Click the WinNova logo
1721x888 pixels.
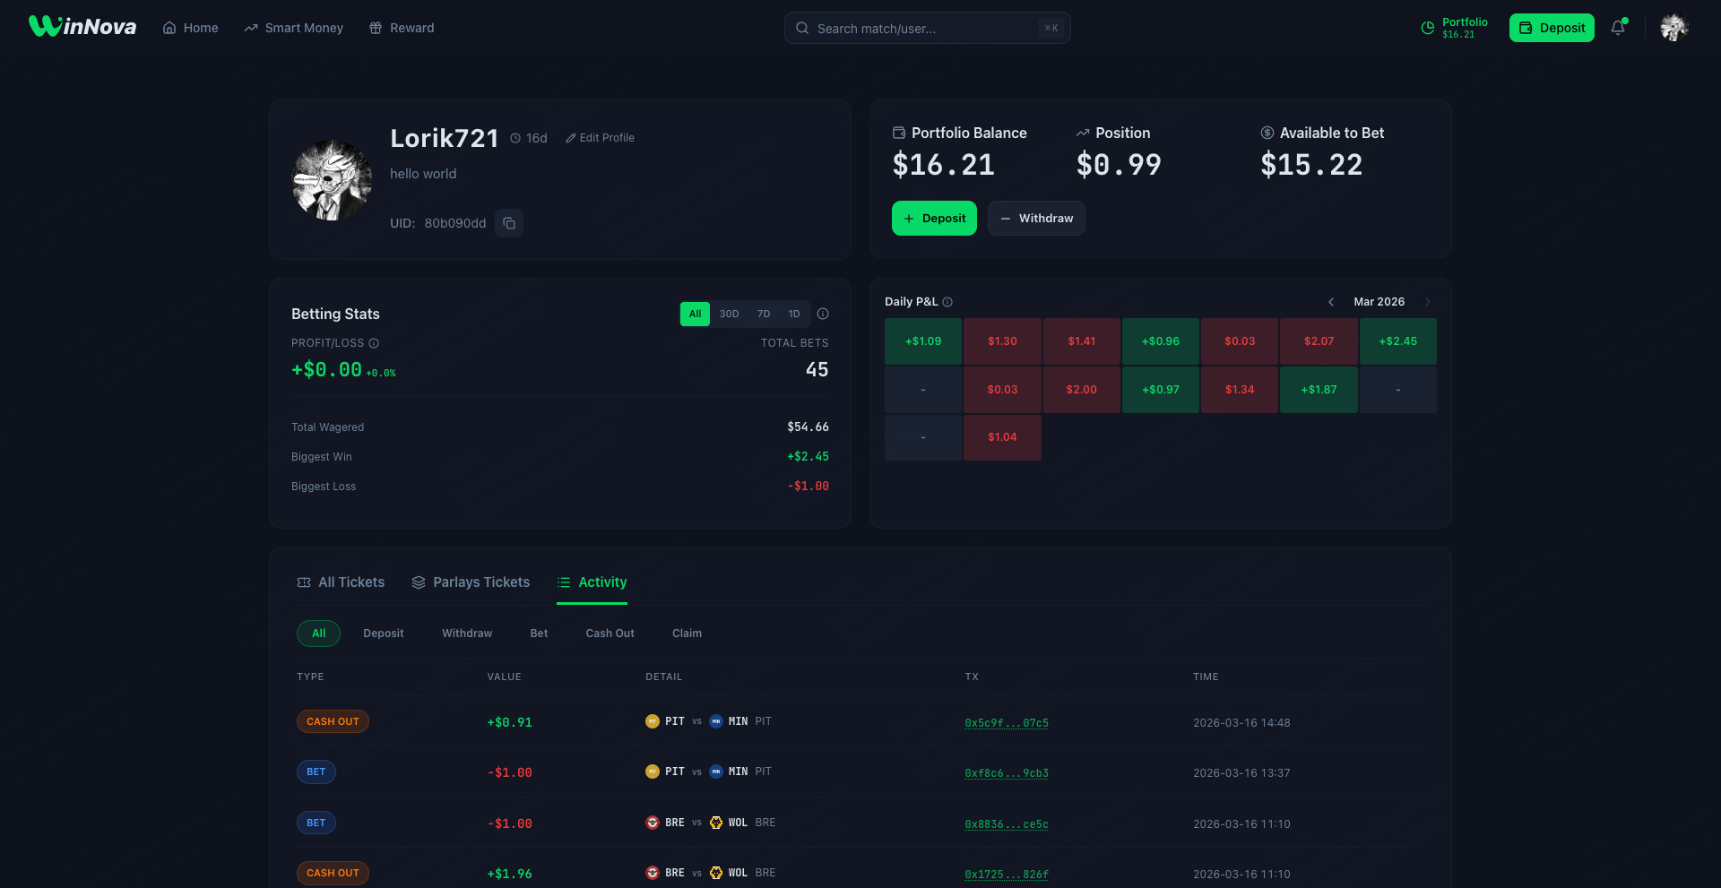(82, 27)
